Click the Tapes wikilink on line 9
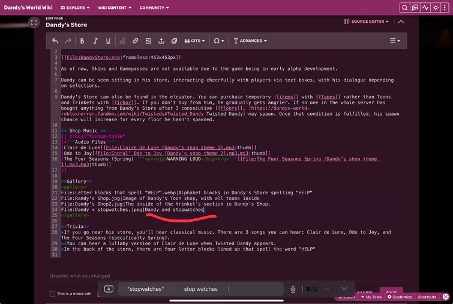 (328, 97)
